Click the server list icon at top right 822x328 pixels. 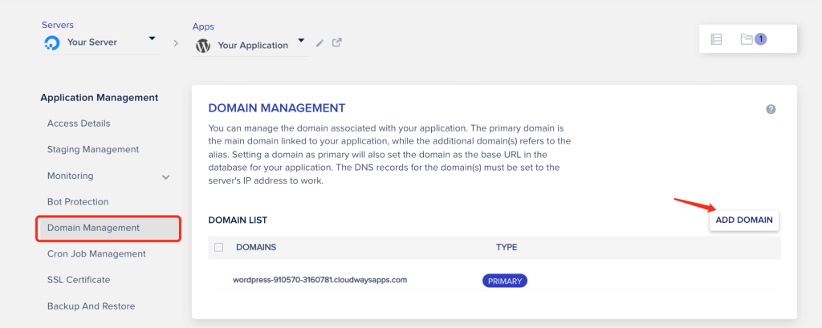[717, 38]
